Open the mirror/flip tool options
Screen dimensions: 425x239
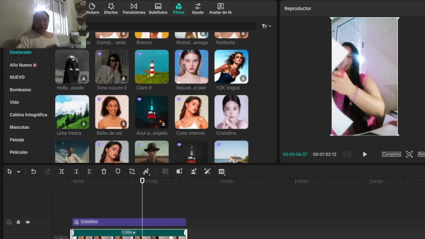(x=146, y=172)
